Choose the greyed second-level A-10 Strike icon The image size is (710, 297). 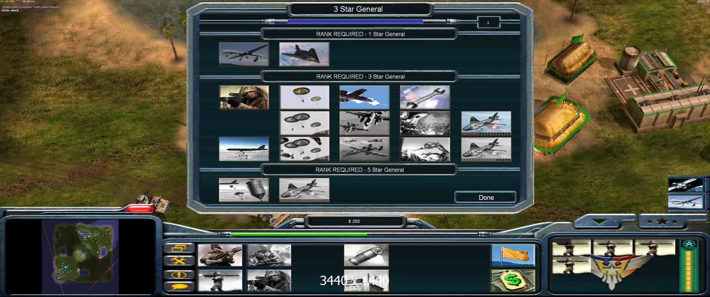pos(365,123)
